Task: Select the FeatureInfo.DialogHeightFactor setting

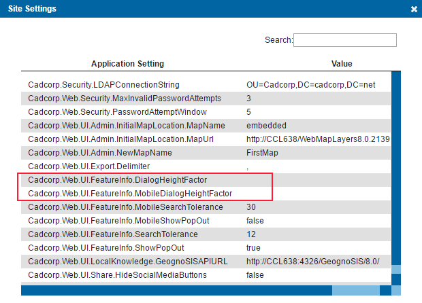Action: 117,180
